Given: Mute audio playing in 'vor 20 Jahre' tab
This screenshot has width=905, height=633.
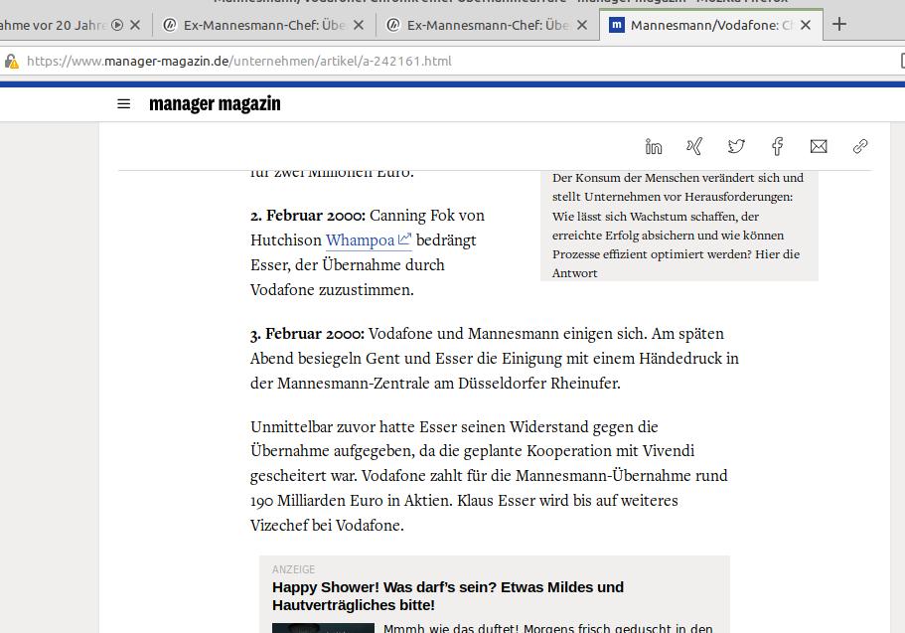Looking at the screenshot, I should tap(117, 25).
